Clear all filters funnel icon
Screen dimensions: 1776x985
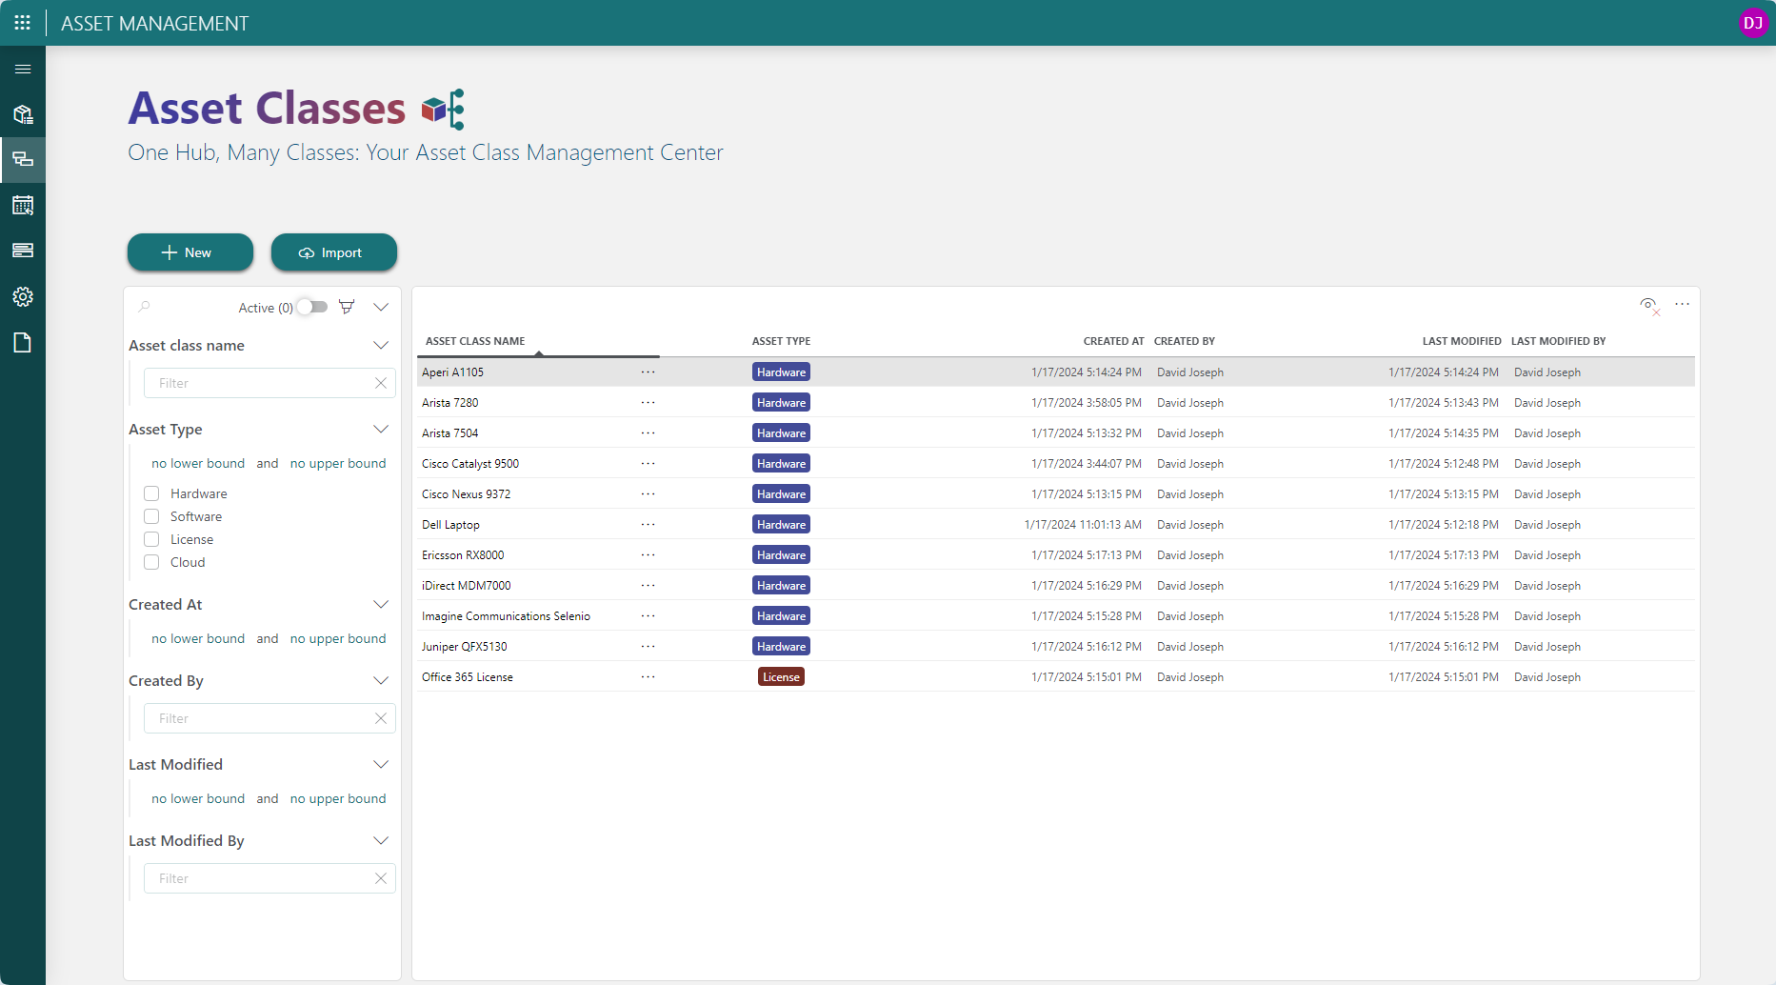[347, 307]
